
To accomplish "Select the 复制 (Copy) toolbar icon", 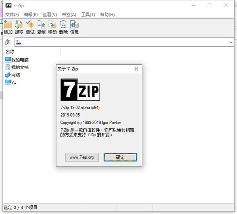I will [41, 24].
